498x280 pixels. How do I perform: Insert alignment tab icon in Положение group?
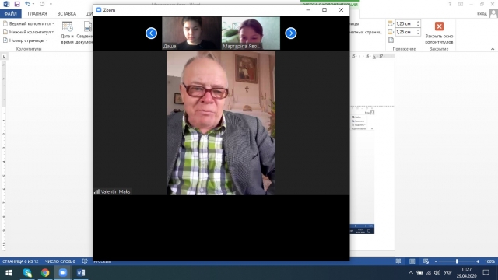pos(391,40)
